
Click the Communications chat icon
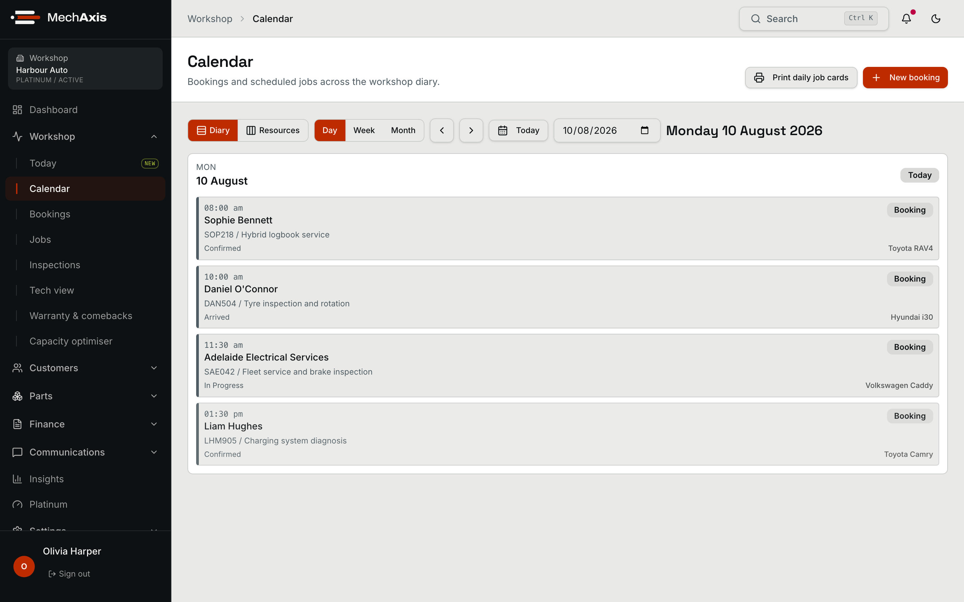pos(17,452)
